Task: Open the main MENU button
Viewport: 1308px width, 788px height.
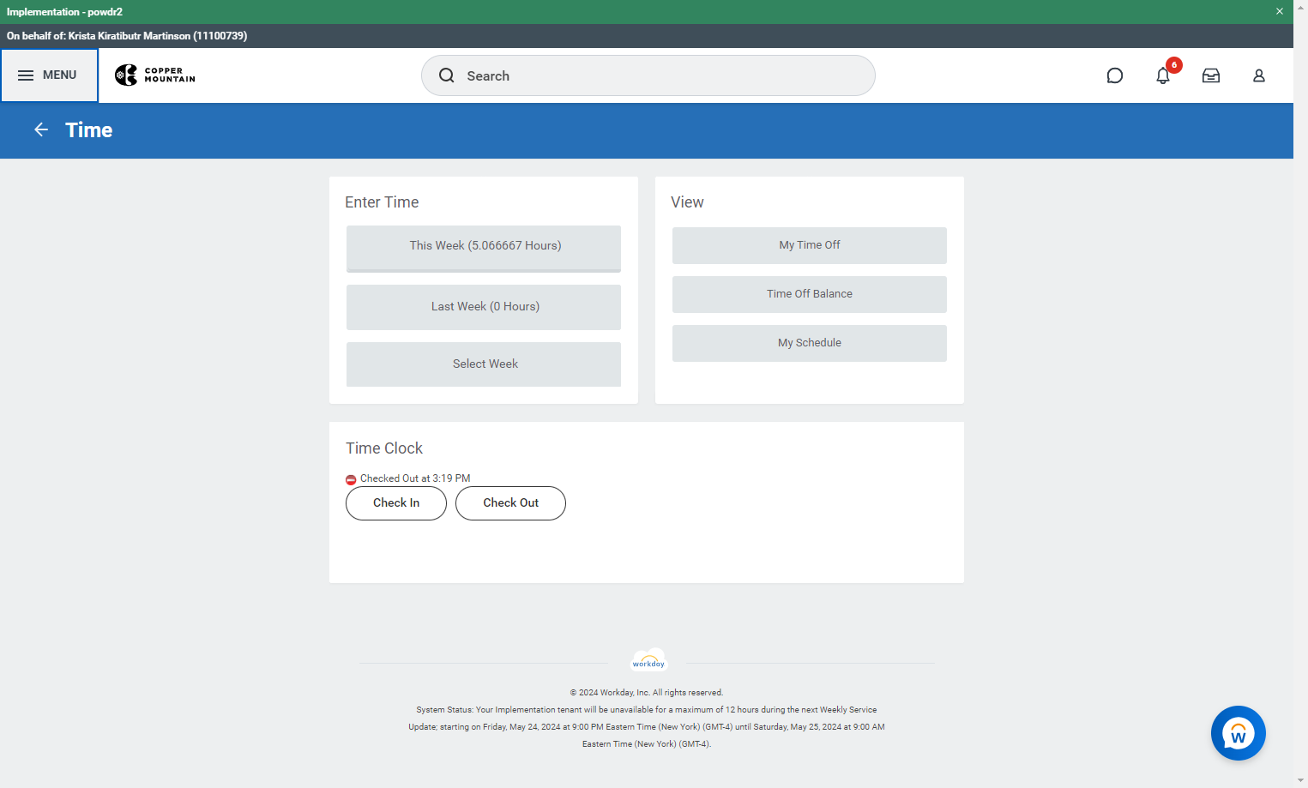Action: coord(49,75)
